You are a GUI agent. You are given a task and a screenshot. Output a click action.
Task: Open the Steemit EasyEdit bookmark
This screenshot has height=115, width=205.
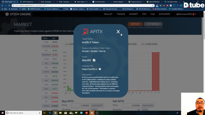(94, 9)
